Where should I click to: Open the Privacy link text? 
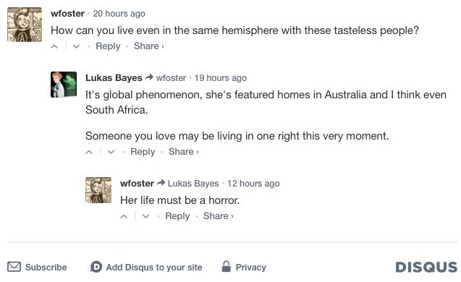251,268
